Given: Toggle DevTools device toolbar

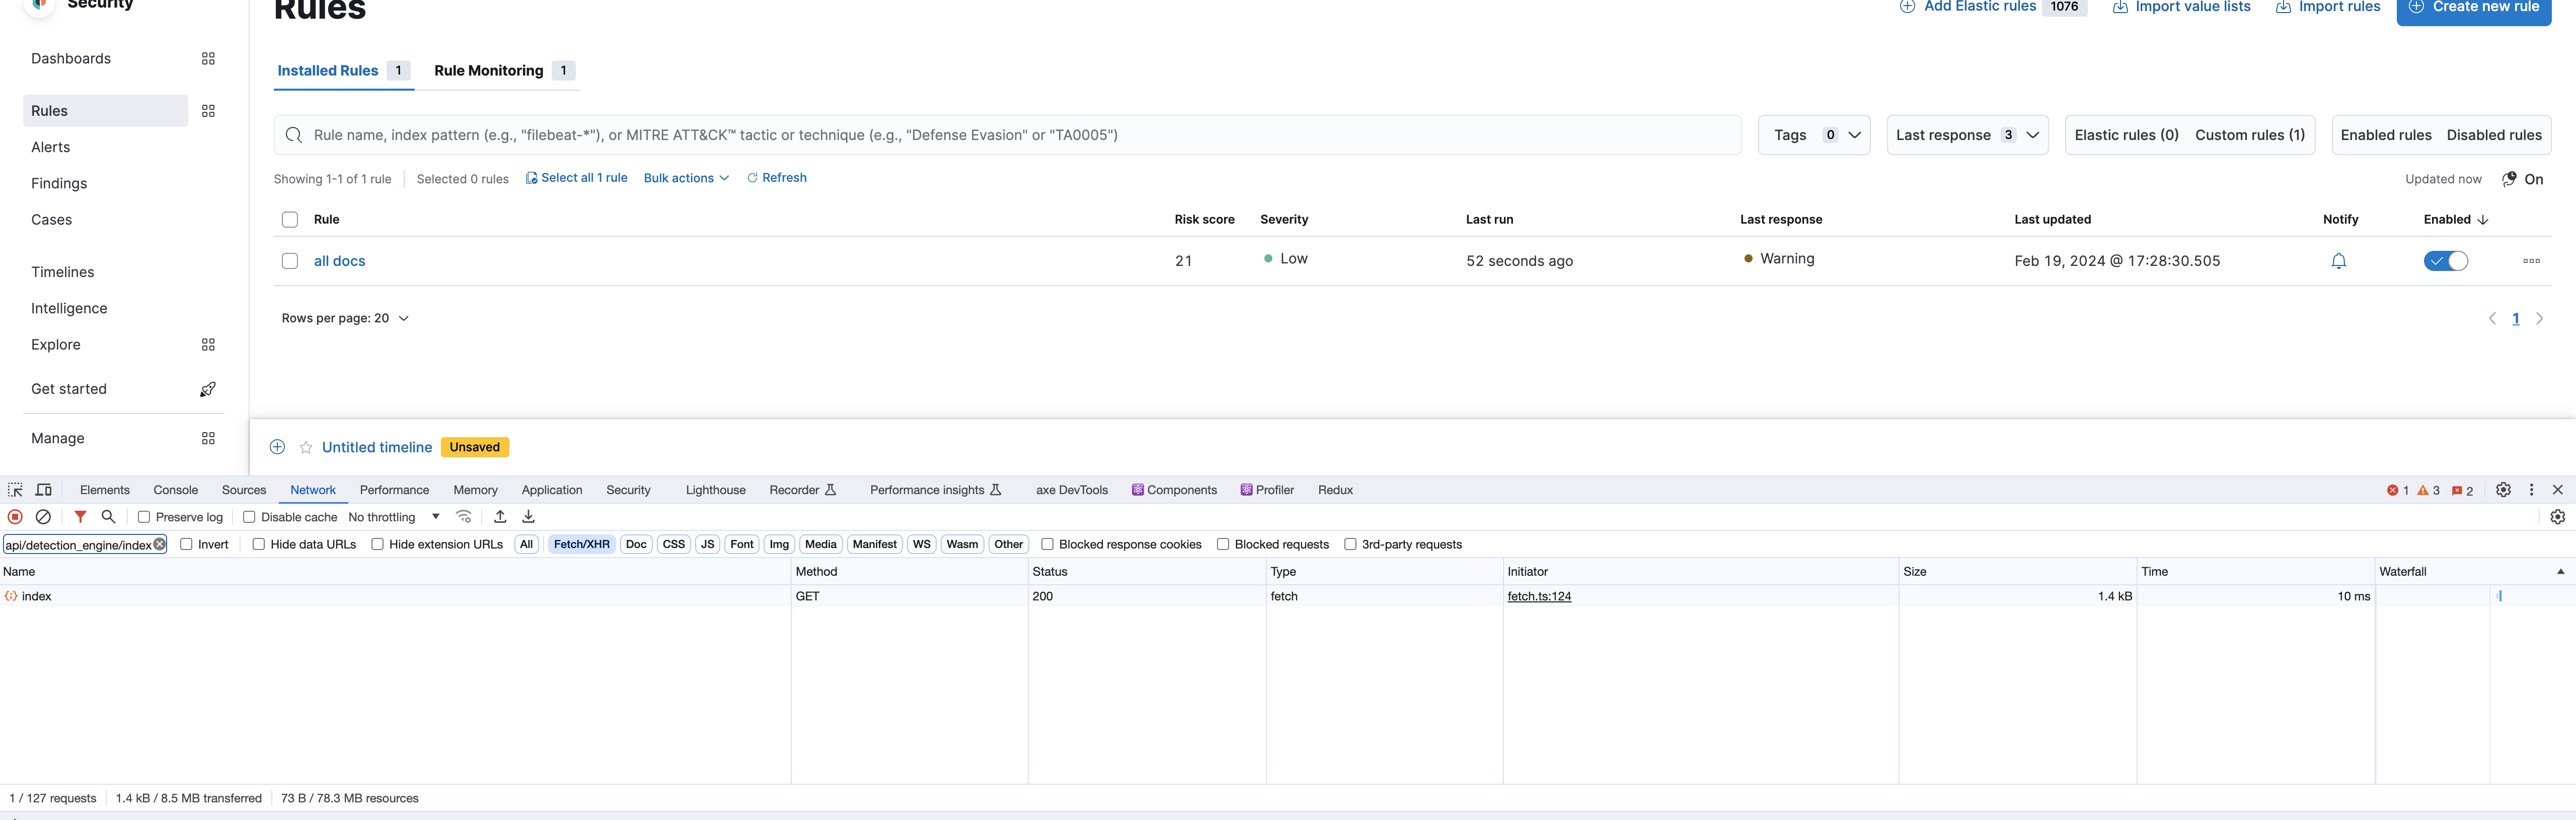Looking at the screenshot, I should pyautogui.click(x=44, y=491).
